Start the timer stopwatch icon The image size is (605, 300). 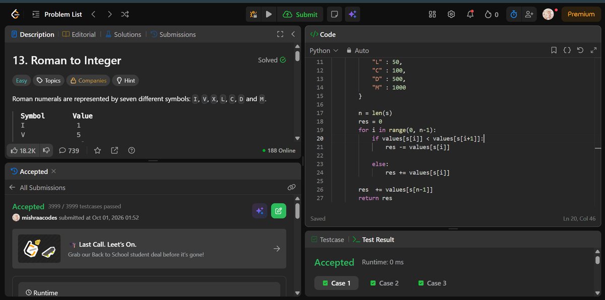(514, 15)
